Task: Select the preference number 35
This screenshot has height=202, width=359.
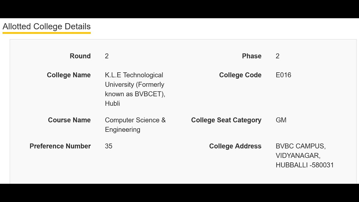Action: tap(109, 146)
